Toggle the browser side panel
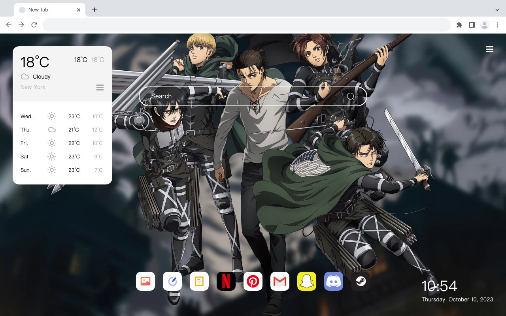This screenshot has width=506, height=316. click(472, 25)
